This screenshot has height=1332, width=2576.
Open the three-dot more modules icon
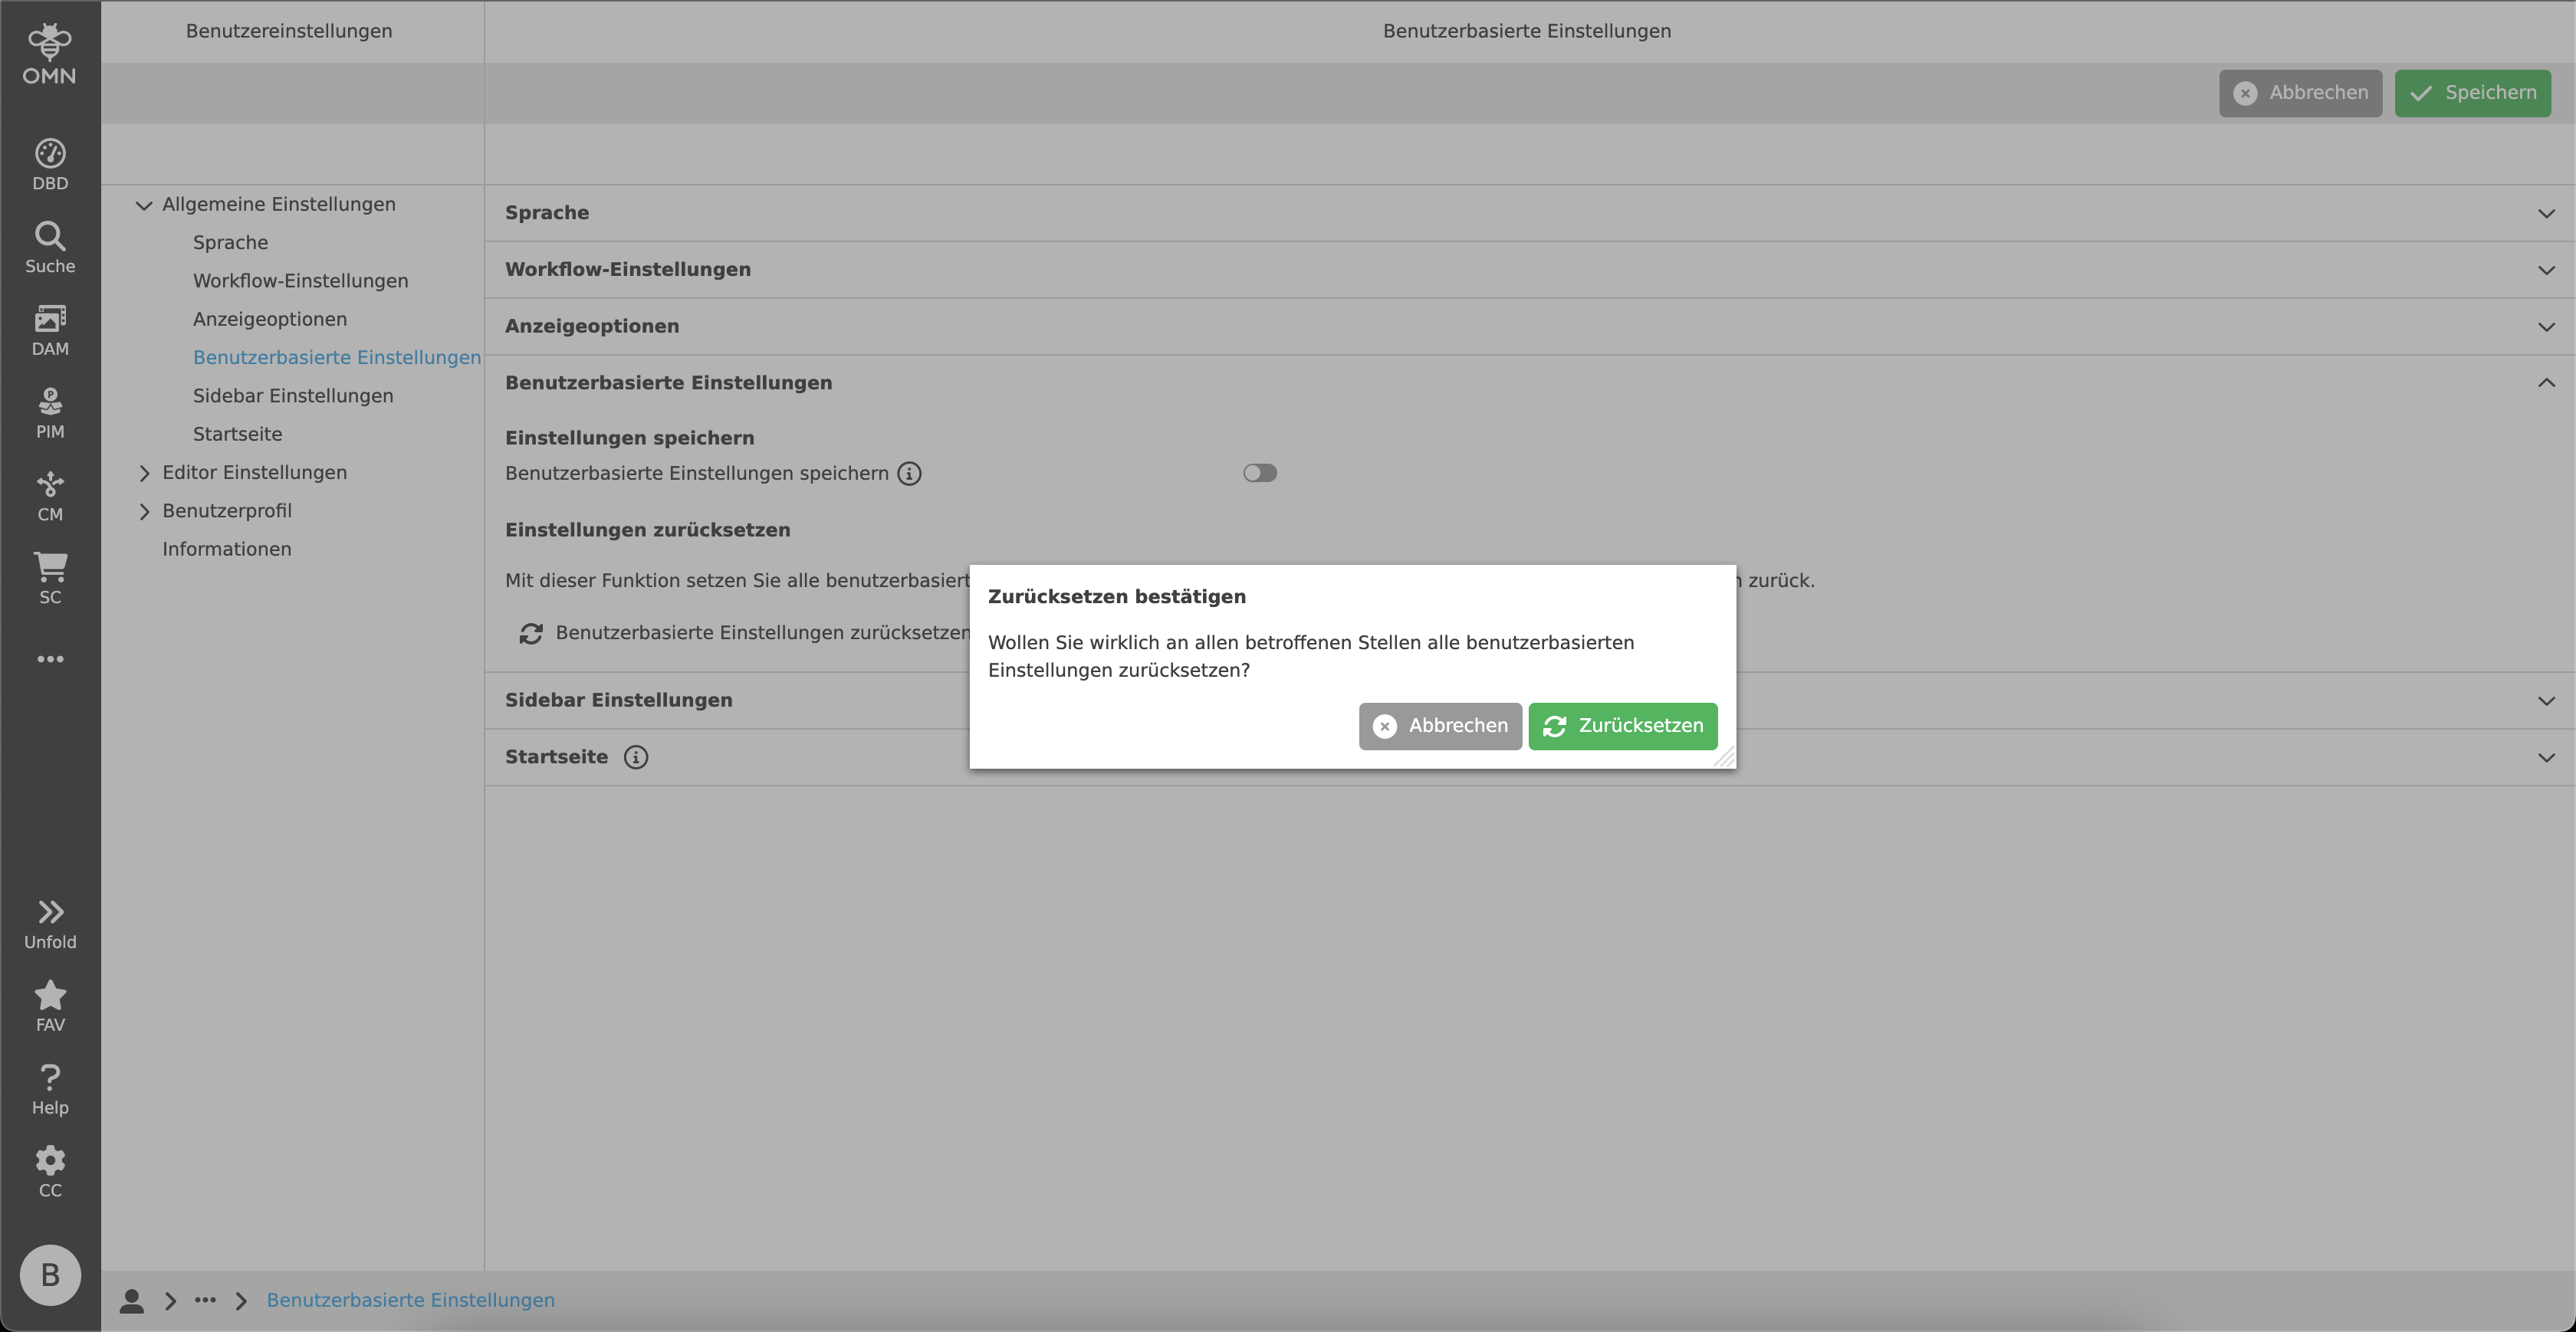[x=50, y=658]
